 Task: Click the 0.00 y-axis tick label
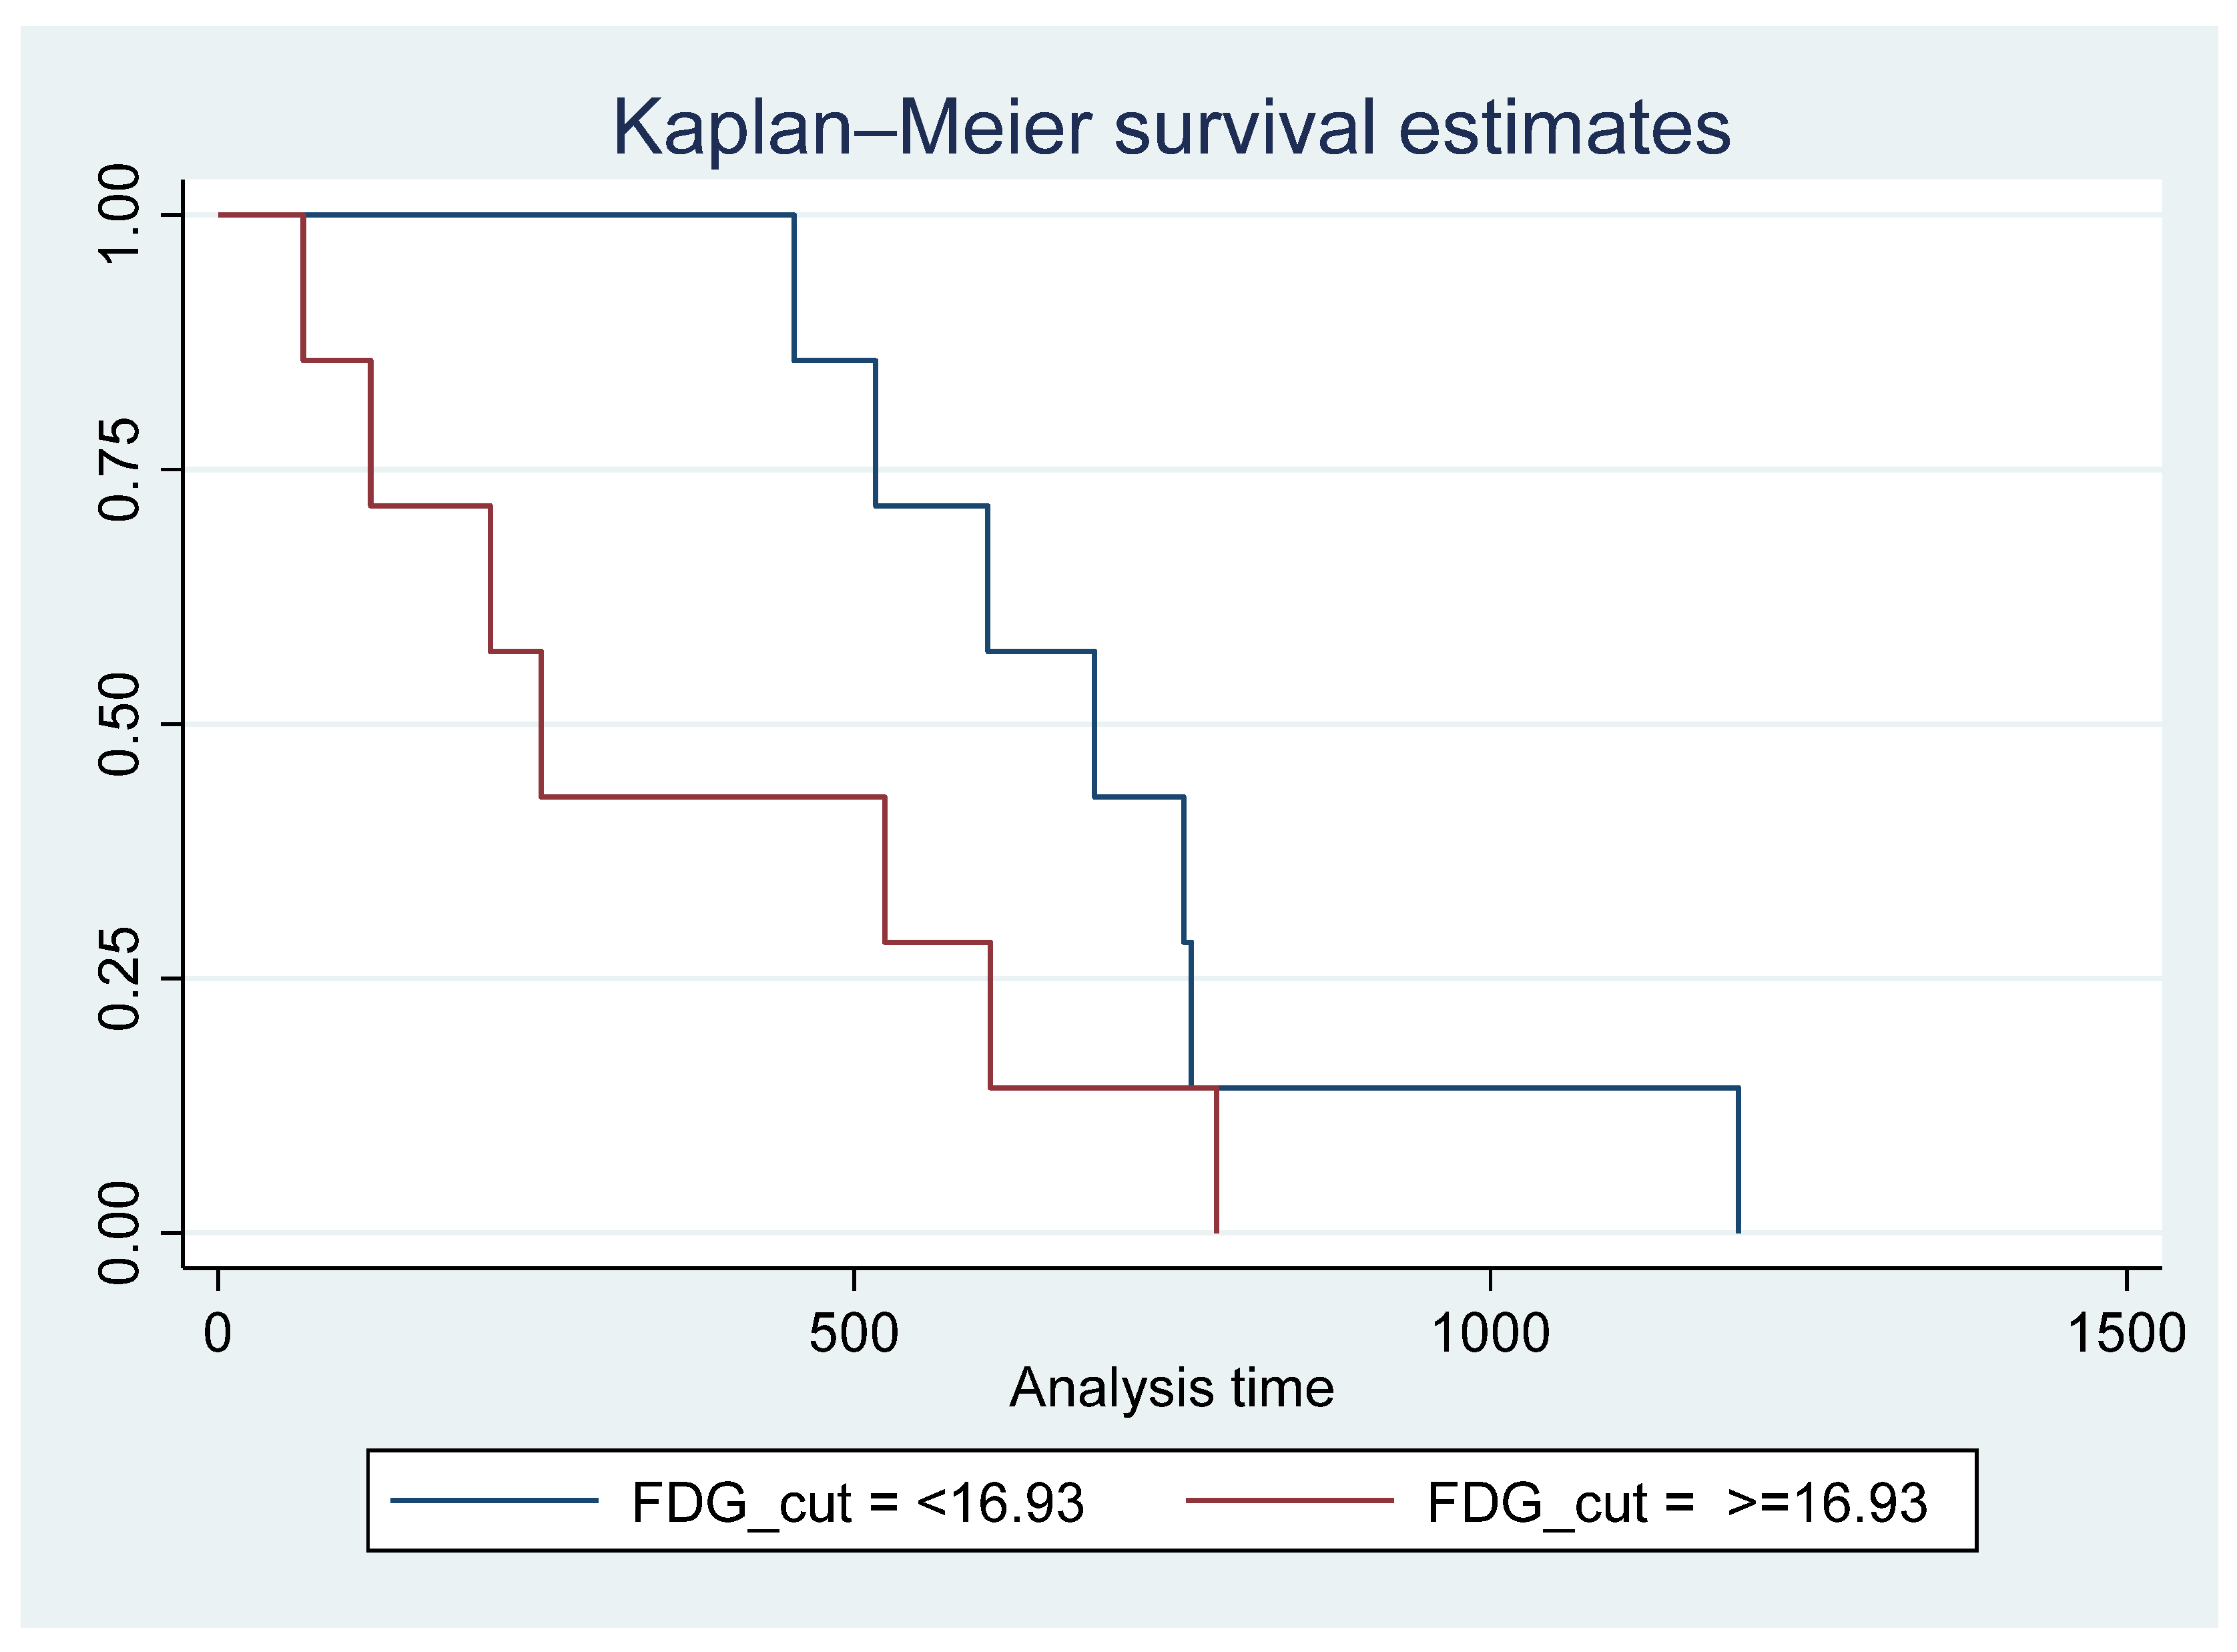coord(120,1232)
